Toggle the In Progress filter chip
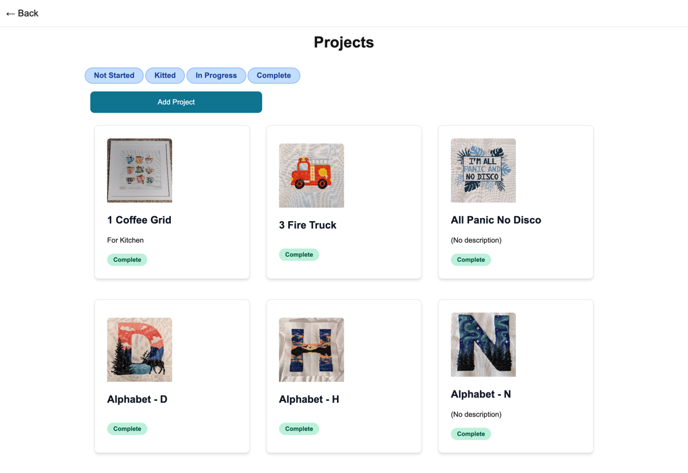Screen dimensions: 688x473 (x=216, y=75)
